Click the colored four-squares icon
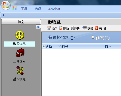The image size is (121, 96). [14, 8]
